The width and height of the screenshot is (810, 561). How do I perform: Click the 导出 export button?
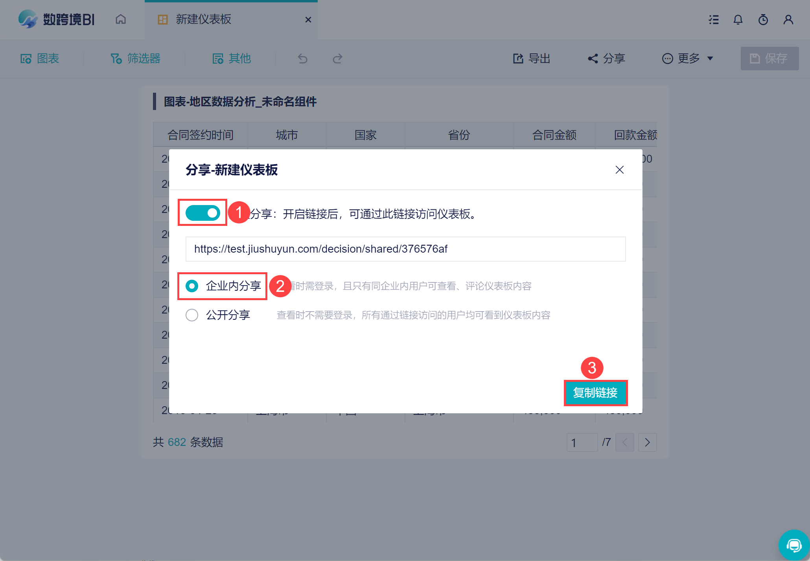point(532,59)
